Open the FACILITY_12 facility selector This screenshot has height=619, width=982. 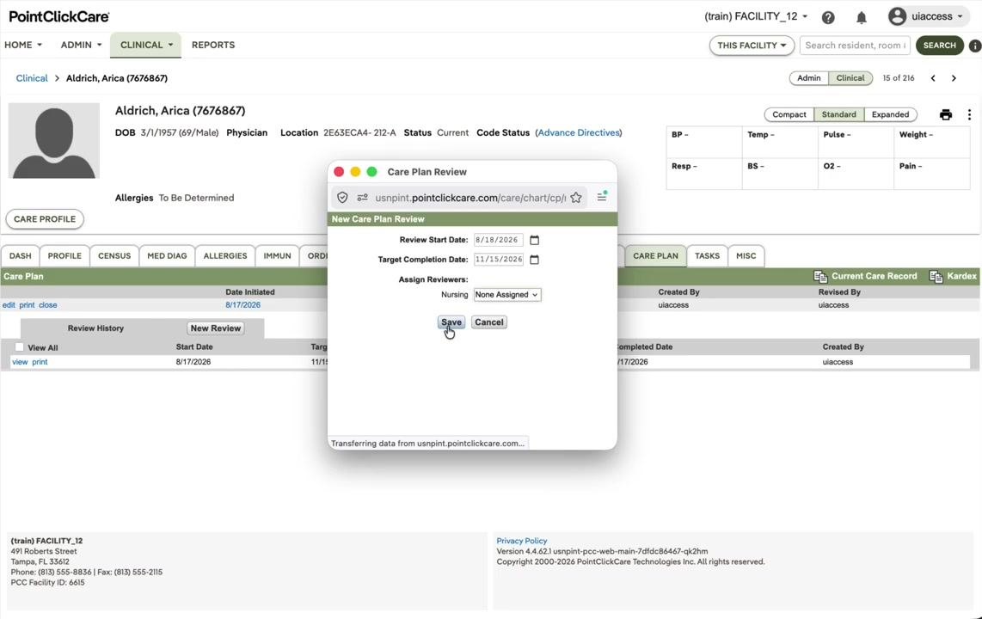[x=756, y=16]
